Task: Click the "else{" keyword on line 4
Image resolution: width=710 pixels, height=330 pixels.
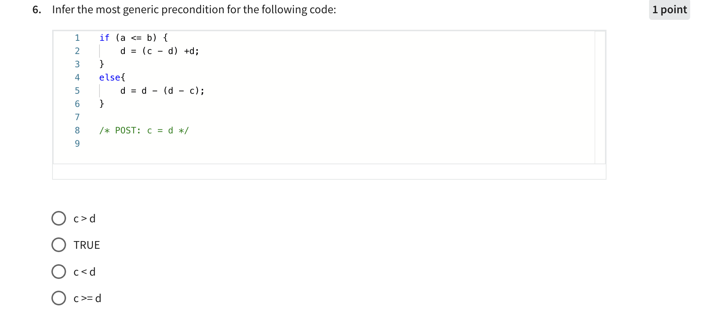Action: pyautogui.click(x=111, y=77)
